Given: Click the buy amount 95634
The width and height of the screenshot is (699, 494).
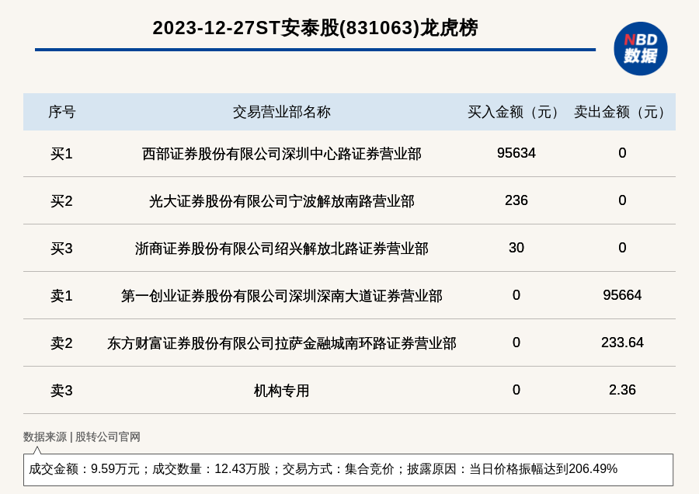Looking at the screenshot, I should tap(516, 153).
